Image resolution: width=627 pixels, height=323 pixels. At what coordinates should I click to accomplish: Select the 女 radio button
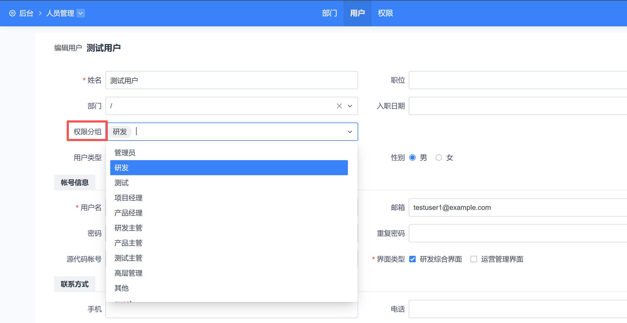(x=439, y=157)
